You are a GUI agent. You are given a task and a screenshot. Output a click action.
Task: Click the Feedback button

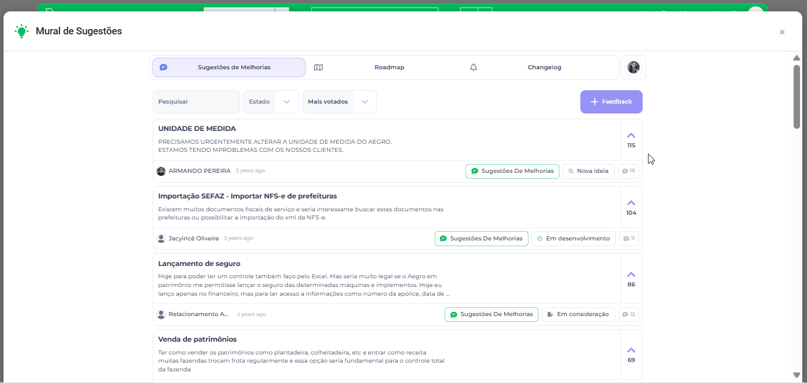pos(611,101)
